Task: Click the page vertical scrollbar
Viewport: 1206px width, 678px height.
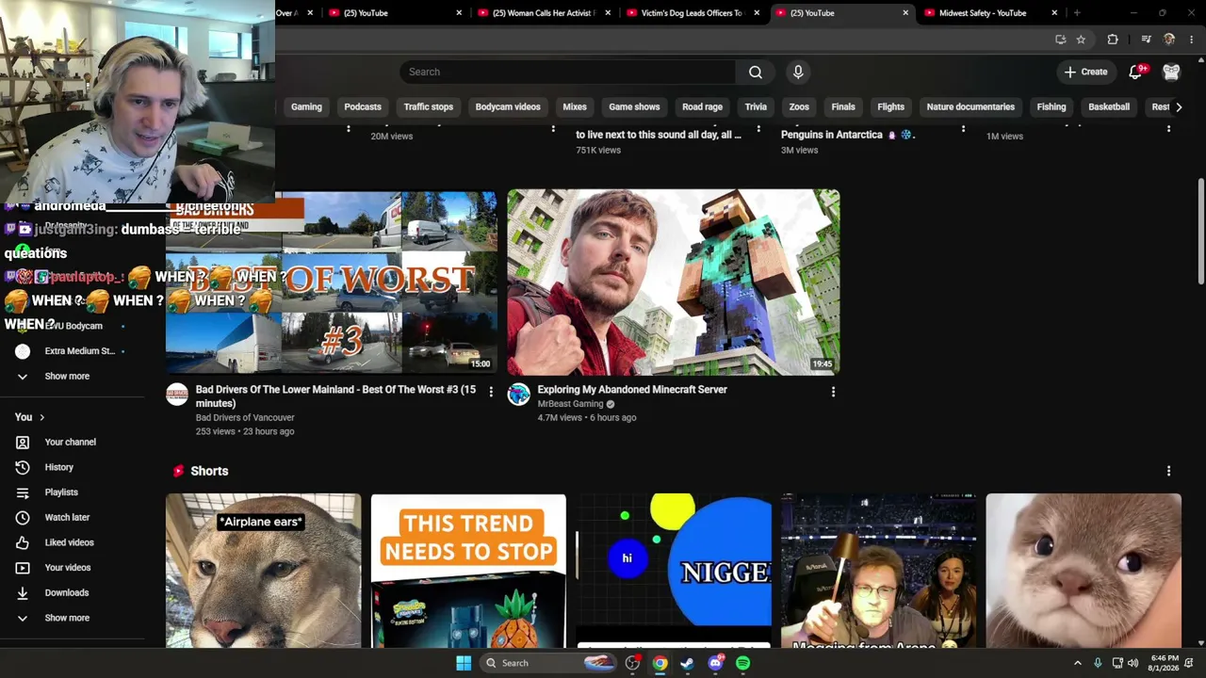Action: click(1200, 231)
